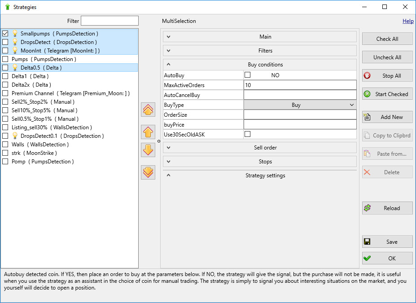
Task: Collapse the Buy conditions section
Action: [x=260, y=65]
